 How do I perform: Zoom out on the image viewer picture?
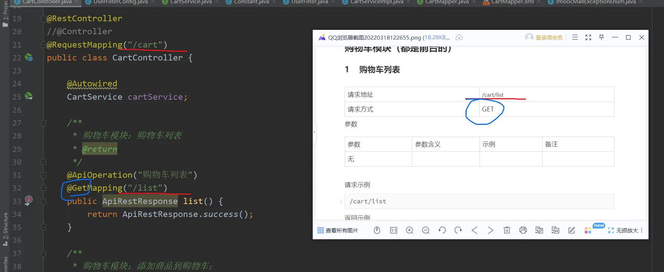[426, 230]
